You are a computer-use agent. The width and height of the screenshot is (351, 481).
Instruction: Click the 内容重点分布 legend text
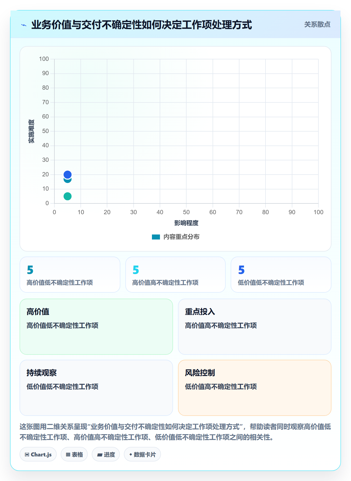181,237
